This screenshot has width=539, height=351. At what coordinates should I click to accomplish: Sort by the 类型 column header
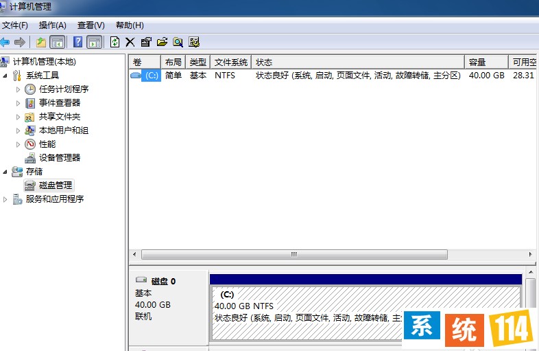[x=198, y=63]
